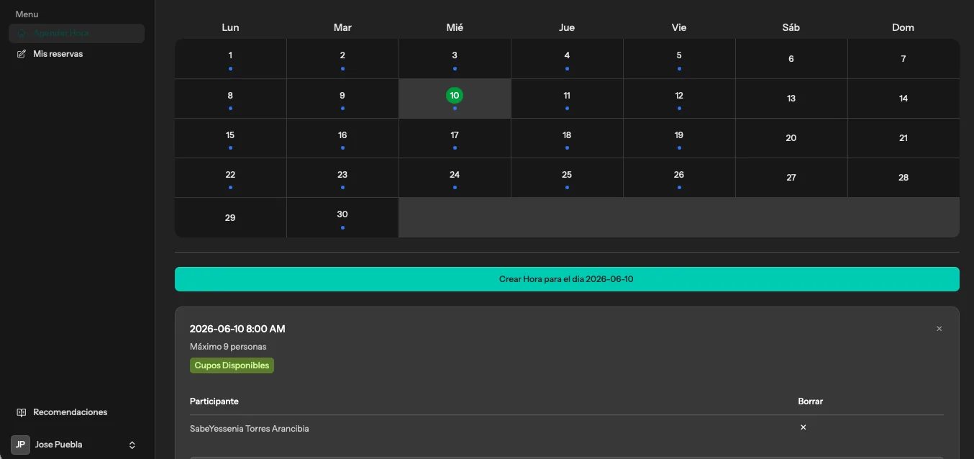The height and width of the screenshot is (459, 974).
Task: Click the blue dot under day 5
Action: pos(679,68)
